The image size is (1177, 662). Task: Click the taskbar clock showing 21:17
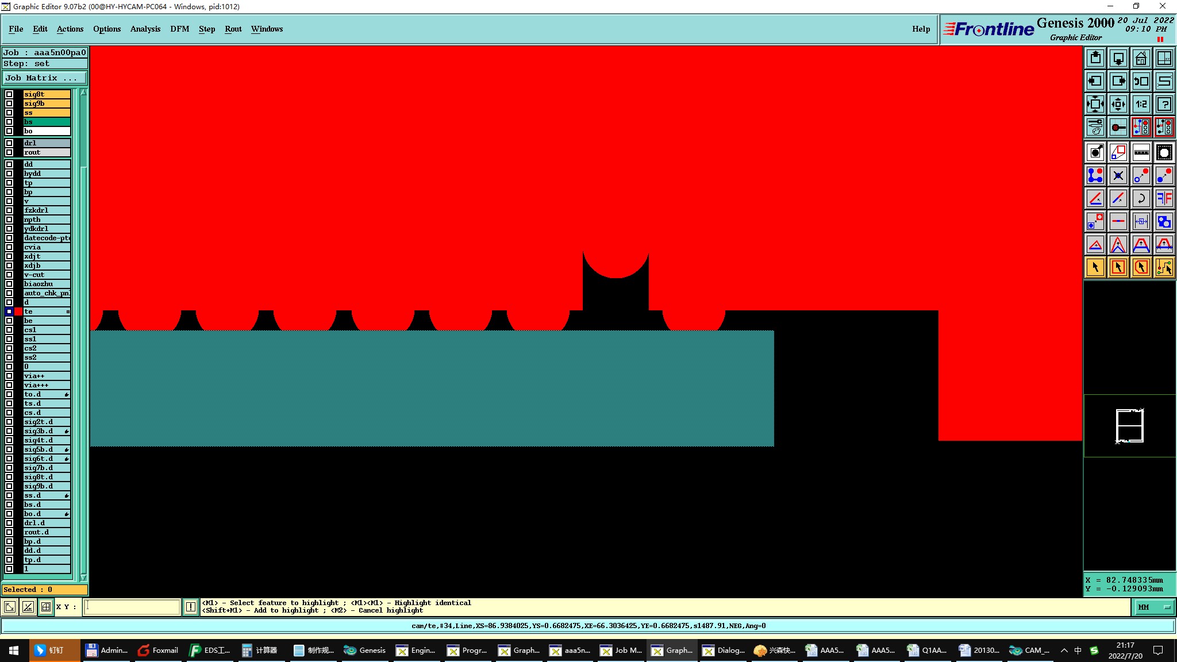1125,650
